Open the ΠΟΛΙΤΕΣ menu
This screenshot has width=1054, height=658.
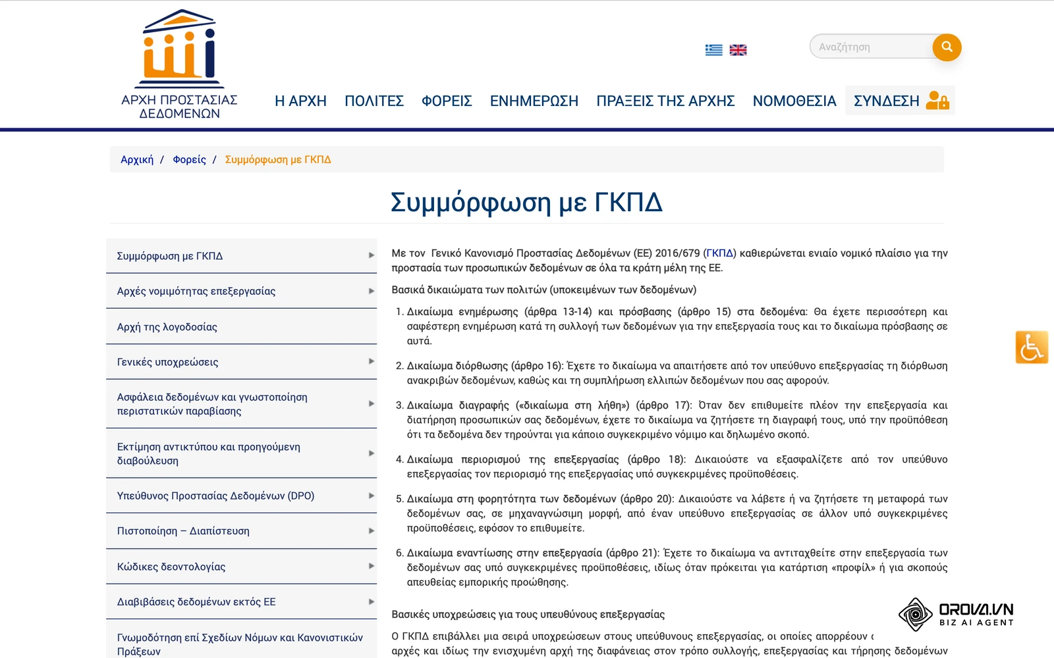374,101
